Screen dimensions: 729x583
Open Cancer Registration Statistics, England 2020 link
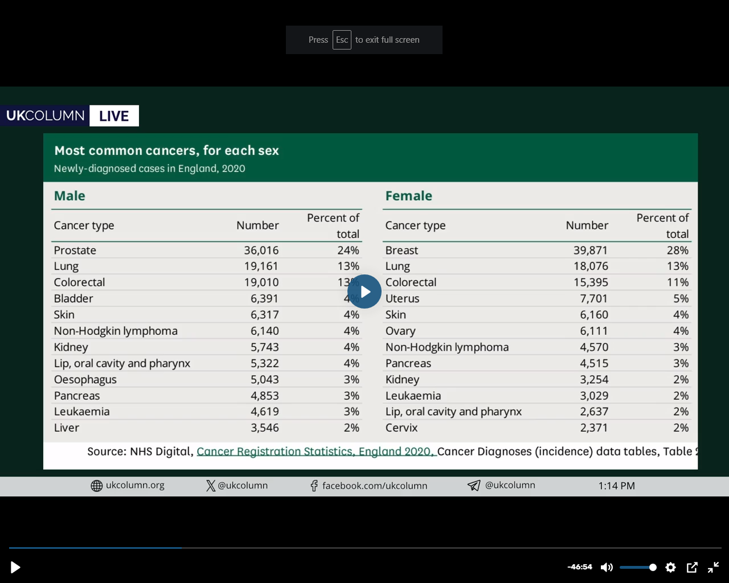tap(316, 451)
